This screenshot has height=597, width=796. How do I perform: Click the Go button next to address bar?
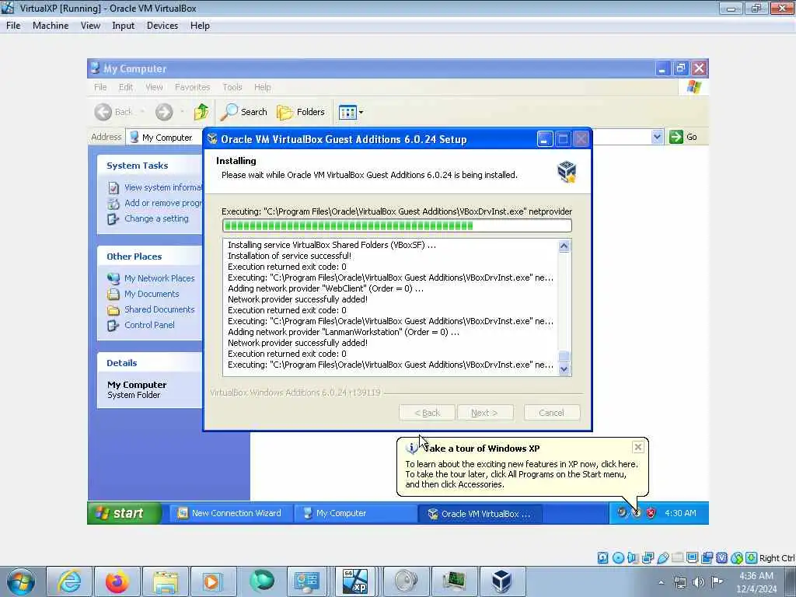683,137
